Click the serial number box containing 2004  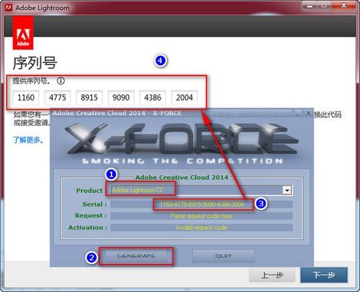[x=184, y=98]
